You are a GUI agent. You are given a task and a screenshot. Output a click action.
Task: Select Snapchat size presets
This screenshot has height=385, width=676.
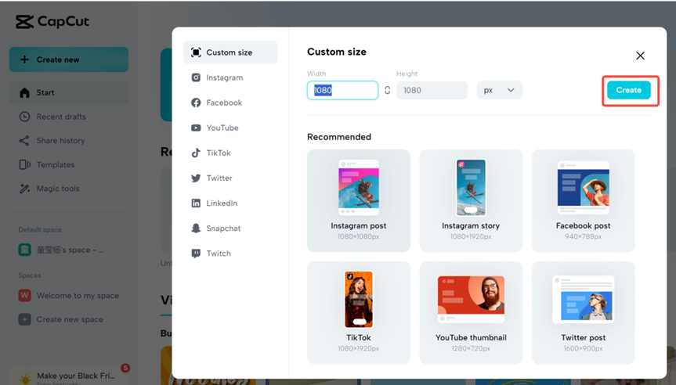pos(230,228)
